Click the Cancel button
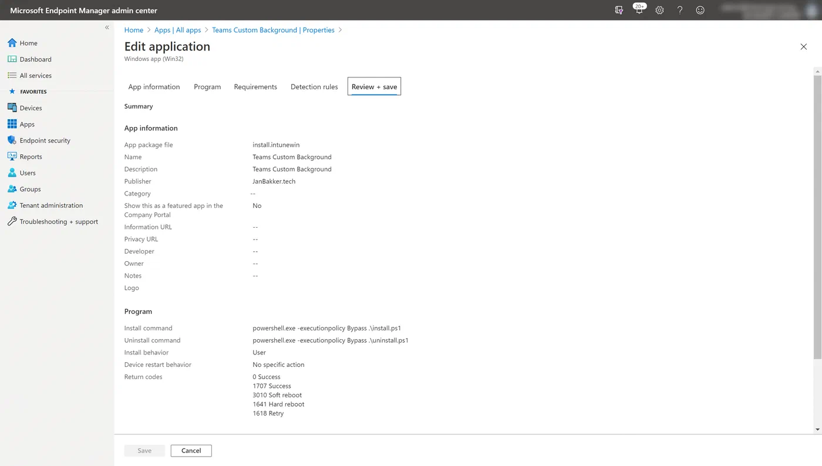 click(191, 451)
